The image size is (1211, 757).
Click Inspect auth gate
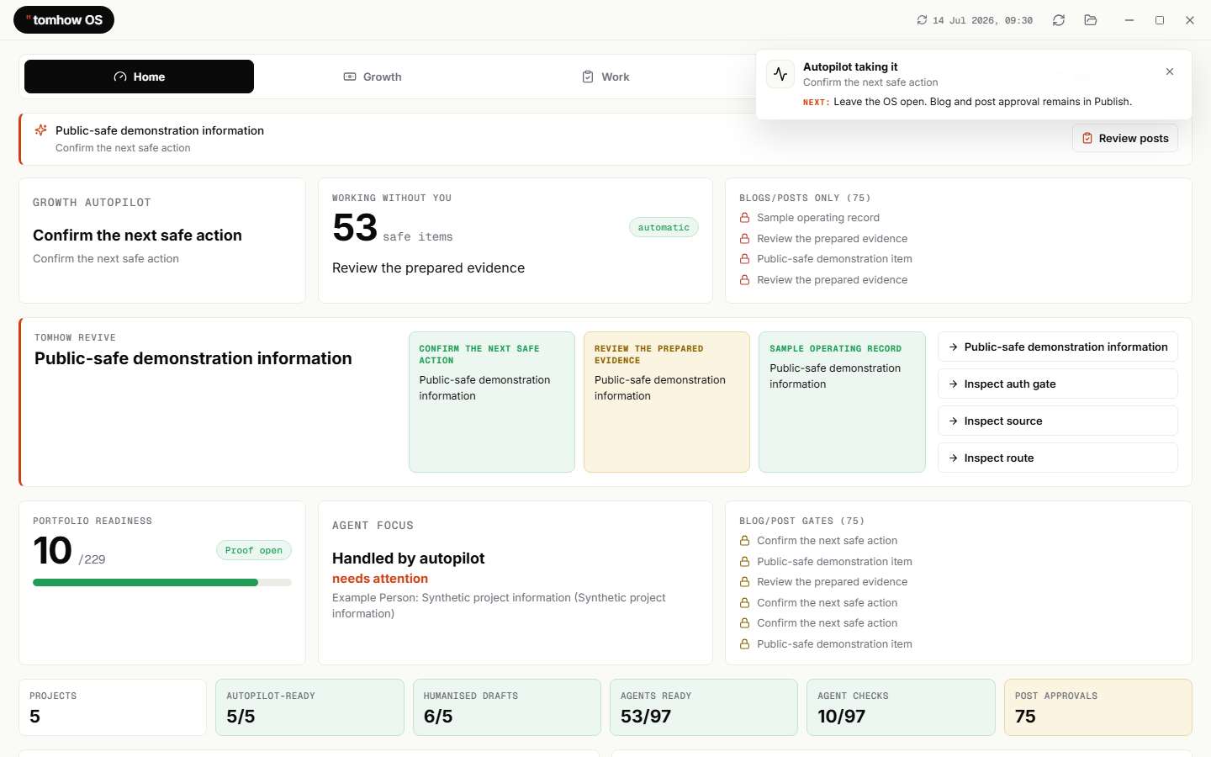(x=1058, y=384)
